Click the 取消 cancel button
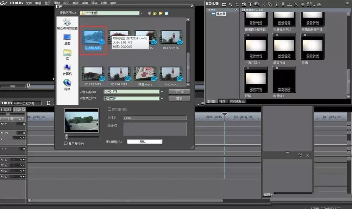This screenshot has height=209, width=352. pos(179,98)
